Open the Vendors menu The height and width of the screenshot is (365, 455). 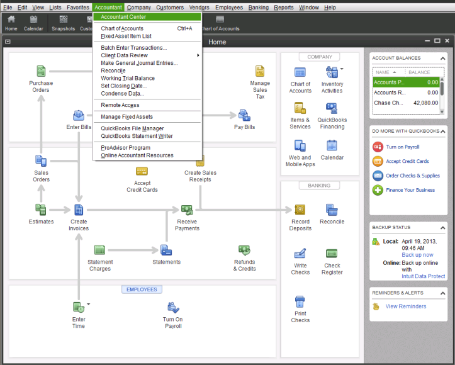pyautogui.click(x=199, y=8)
